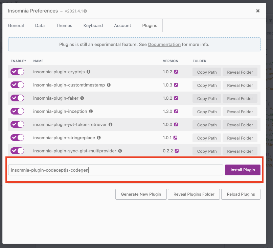Screen dimensions: 273x248
Task: Show info for insomnia-plugin-sync-gist-multiprovider
Action: 120,151
